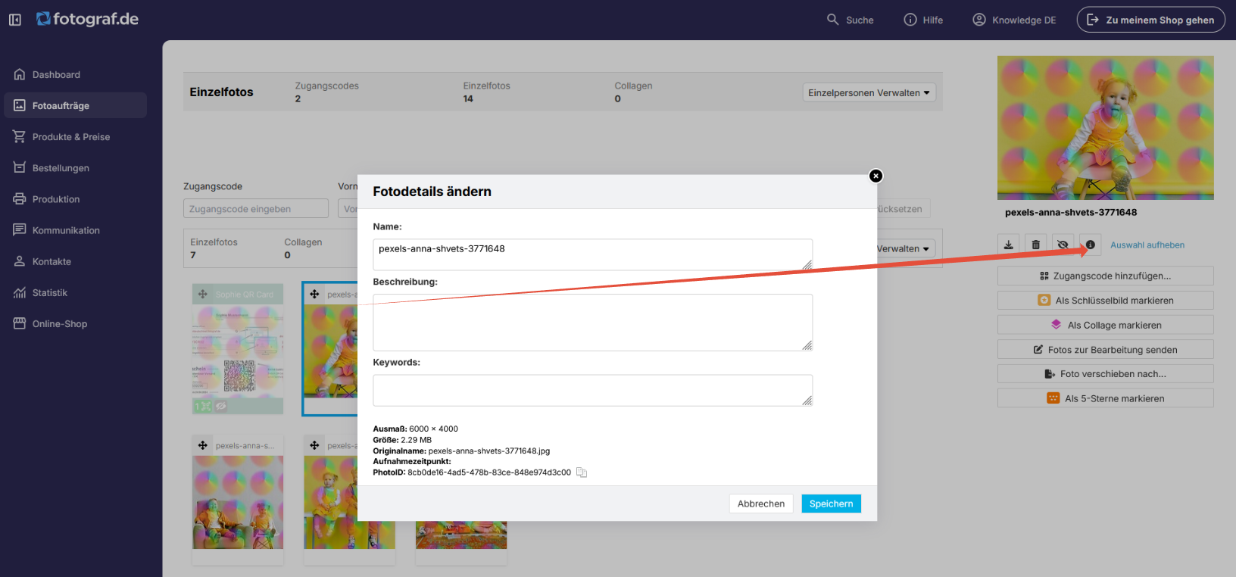Click Abbrechen in the dialog

pos(761,504)
